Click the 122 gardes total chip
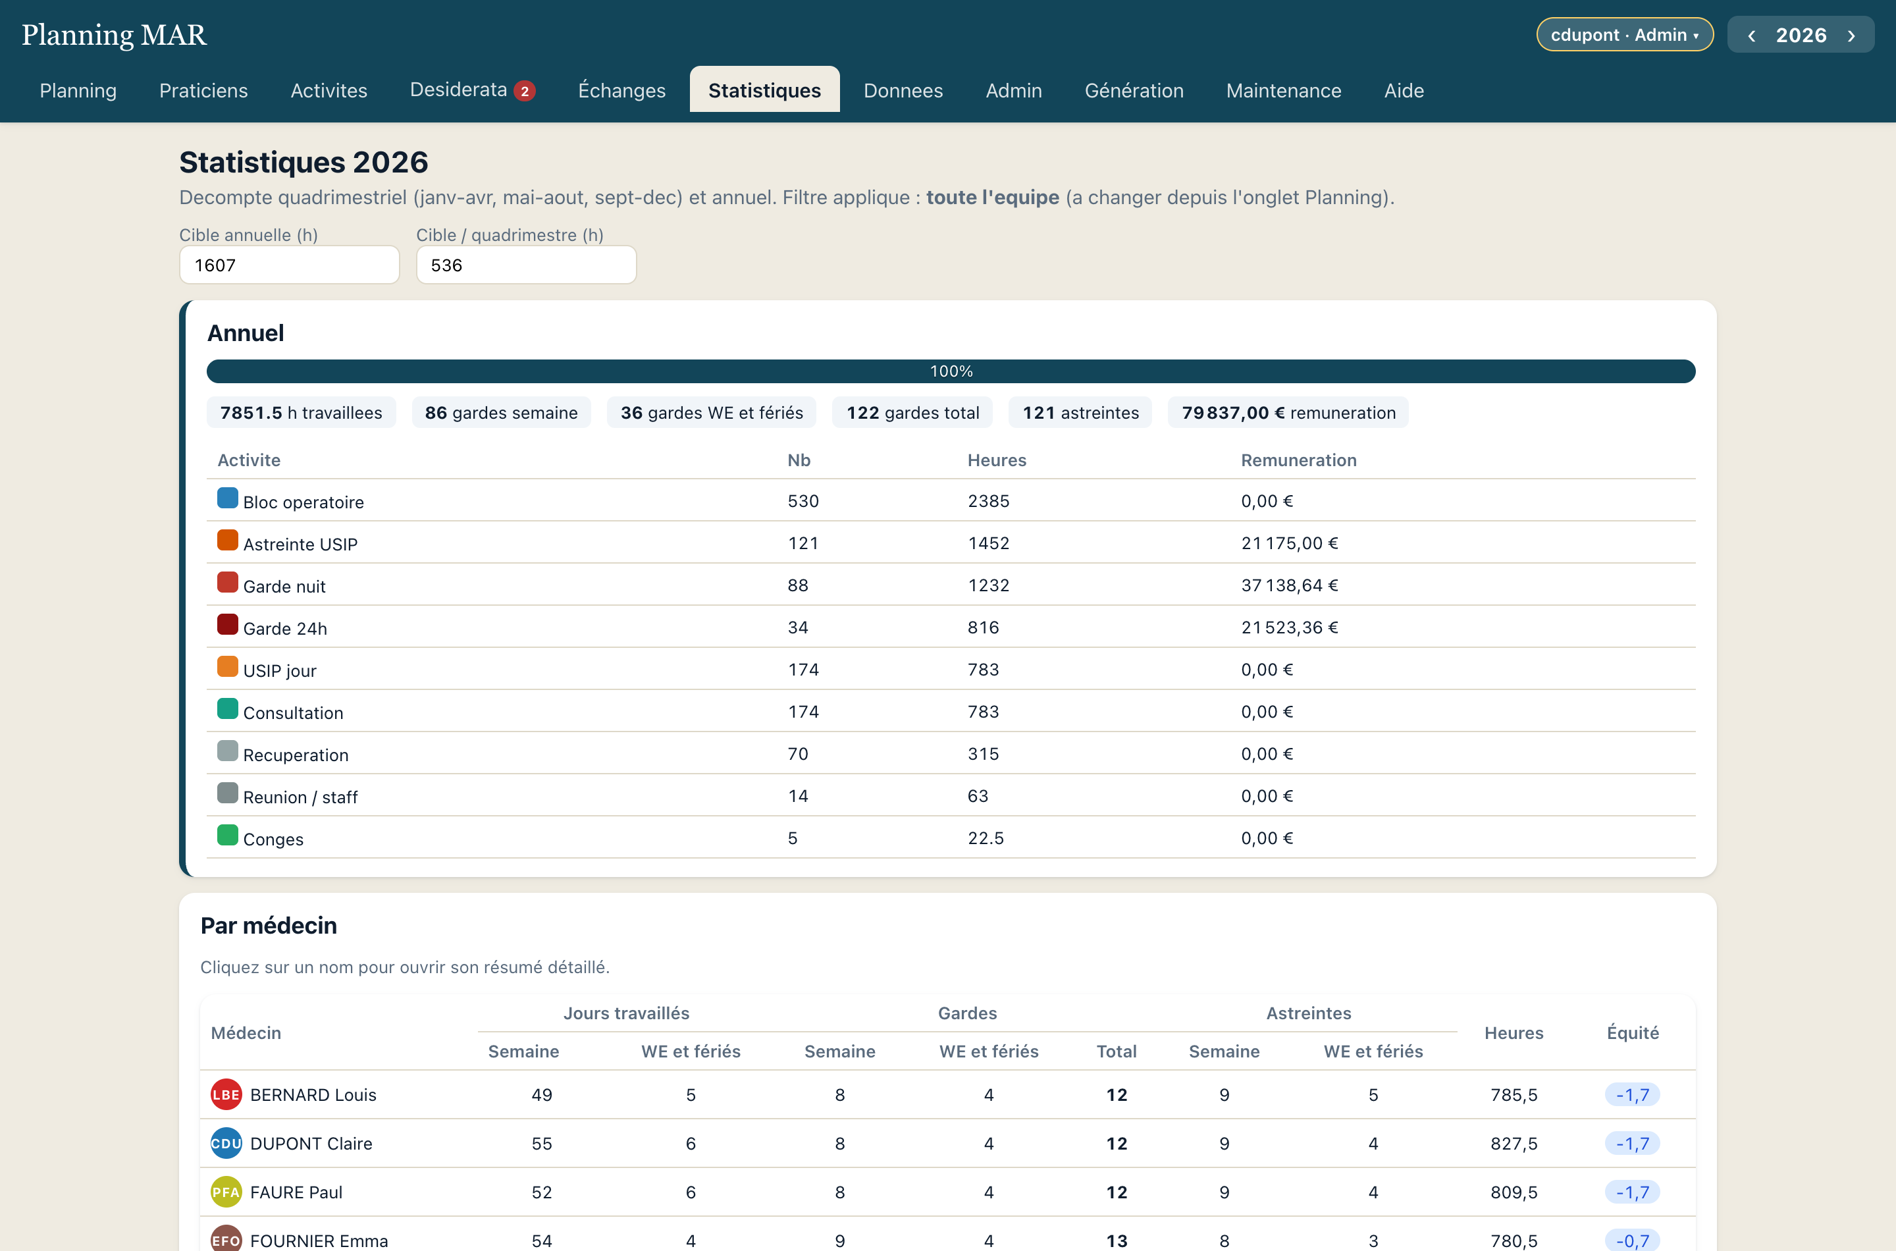The height and width of the screenshot is (1251, 1896). click(912, 412)
